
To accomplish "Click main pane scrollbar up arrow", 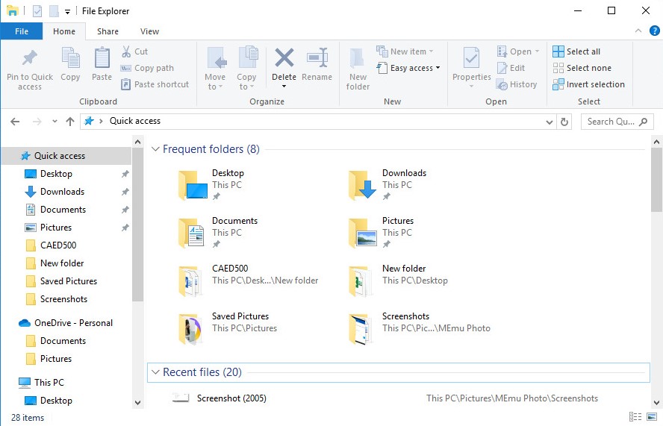I will click(656, 142).
